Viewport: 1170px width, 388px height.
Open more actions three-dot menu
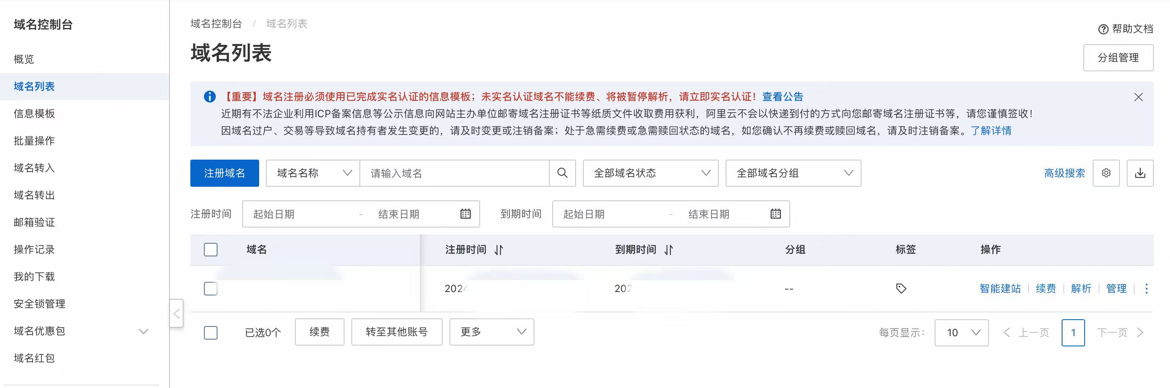click(x=1146, y=289)
